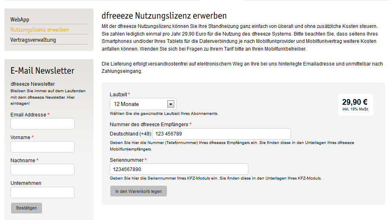Focus the dfreeeze Empfänger phone number field
Viewport: 389px width, 220px height.
(x=222, y=134)
